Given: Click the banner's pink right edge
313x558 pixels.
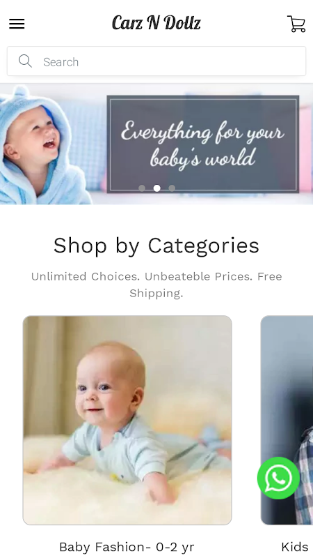Looking at the screenshot, I should [305, 144].
